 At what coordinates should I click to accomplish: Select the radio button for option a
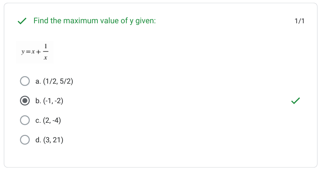point(25,81)
